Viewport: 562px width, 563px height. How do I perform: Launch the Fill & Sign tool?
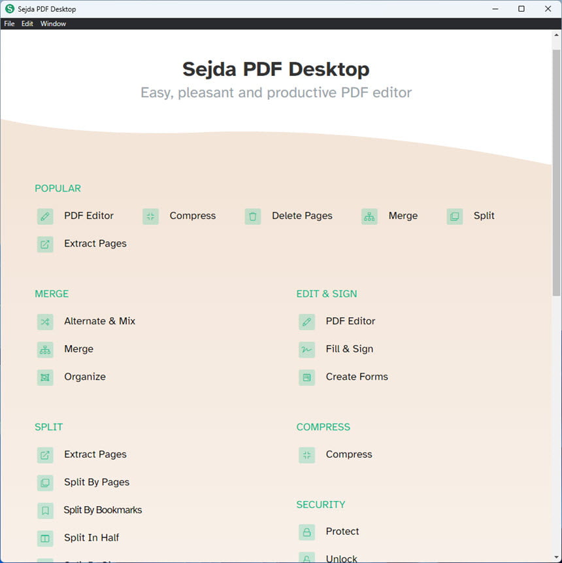(350, 349)
